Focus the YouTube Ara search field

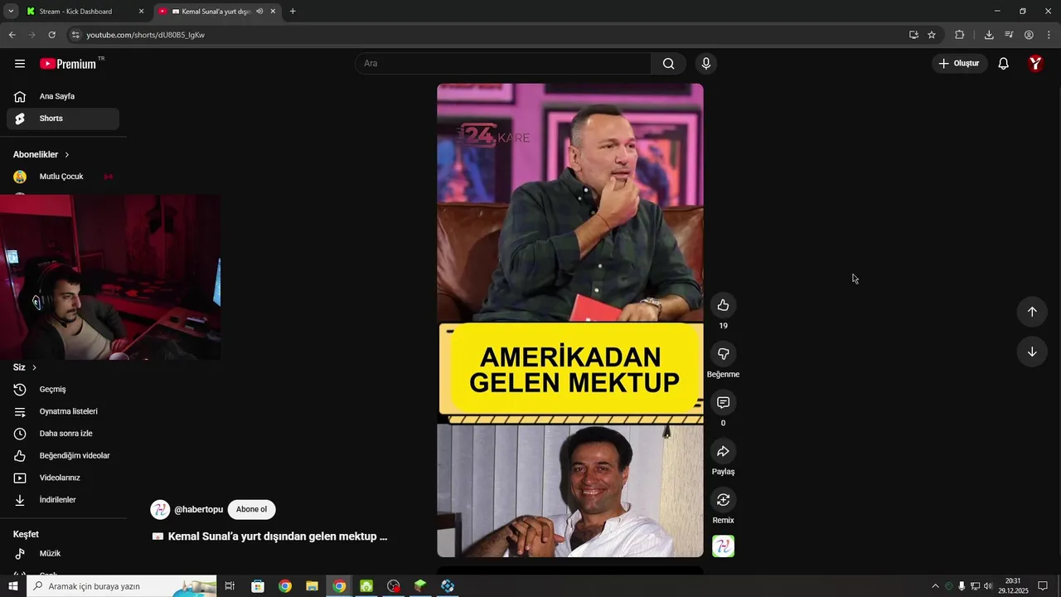[503, 64]
